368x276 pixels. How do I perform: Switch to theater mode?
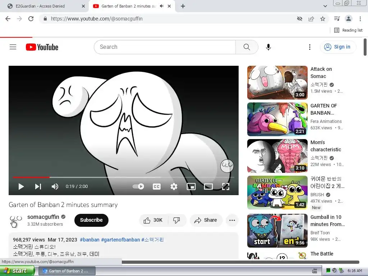point(208,187)
